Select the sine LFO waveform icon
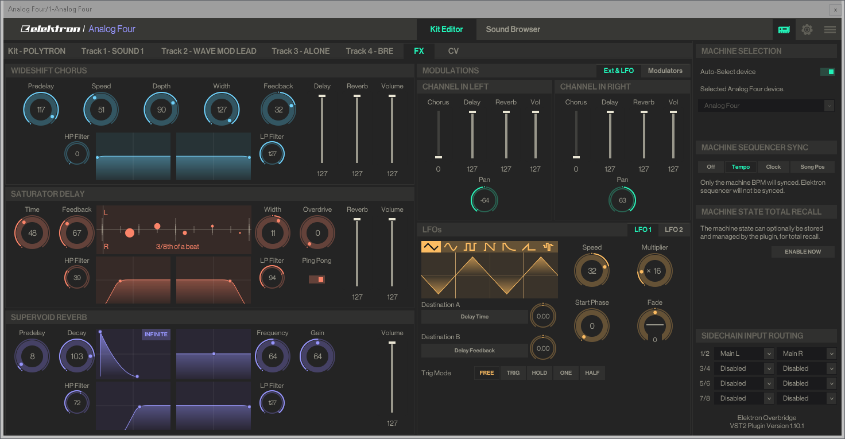The width and height of the screenshot is (845, 439). coord(451,247)
